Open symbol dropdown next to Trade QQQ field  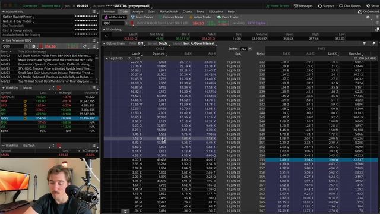(x=126, y=23)
